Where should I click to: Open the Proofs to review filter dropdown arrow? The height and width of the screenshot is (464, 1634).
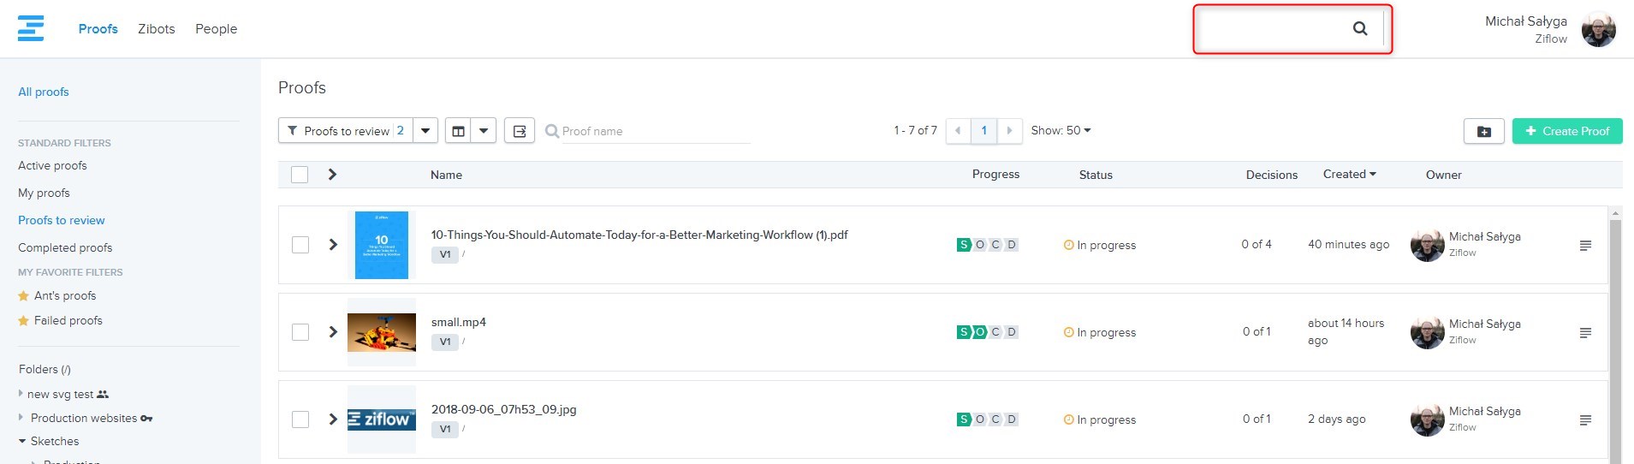pyautogui.click(x=425, y=131)
